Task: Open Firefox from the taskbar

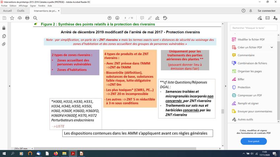Action: [x=56, y=153]
